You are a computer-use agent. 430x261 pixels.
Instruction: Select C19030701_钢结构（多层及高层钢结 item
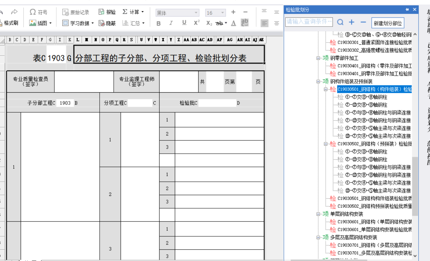pos(374,245)
